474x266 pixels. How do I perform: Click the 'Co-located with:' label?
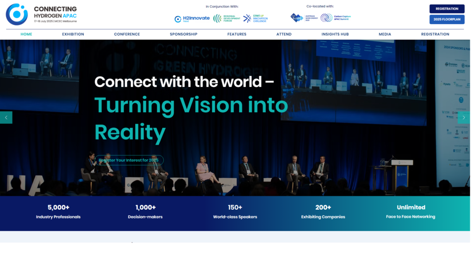pyautogui.click(x=320, y=6)
